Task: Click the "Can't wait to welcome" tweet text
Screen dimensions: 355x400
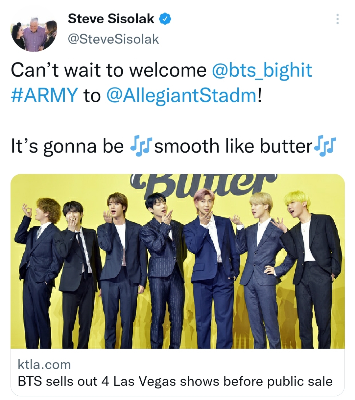Action: pos(108,70)
